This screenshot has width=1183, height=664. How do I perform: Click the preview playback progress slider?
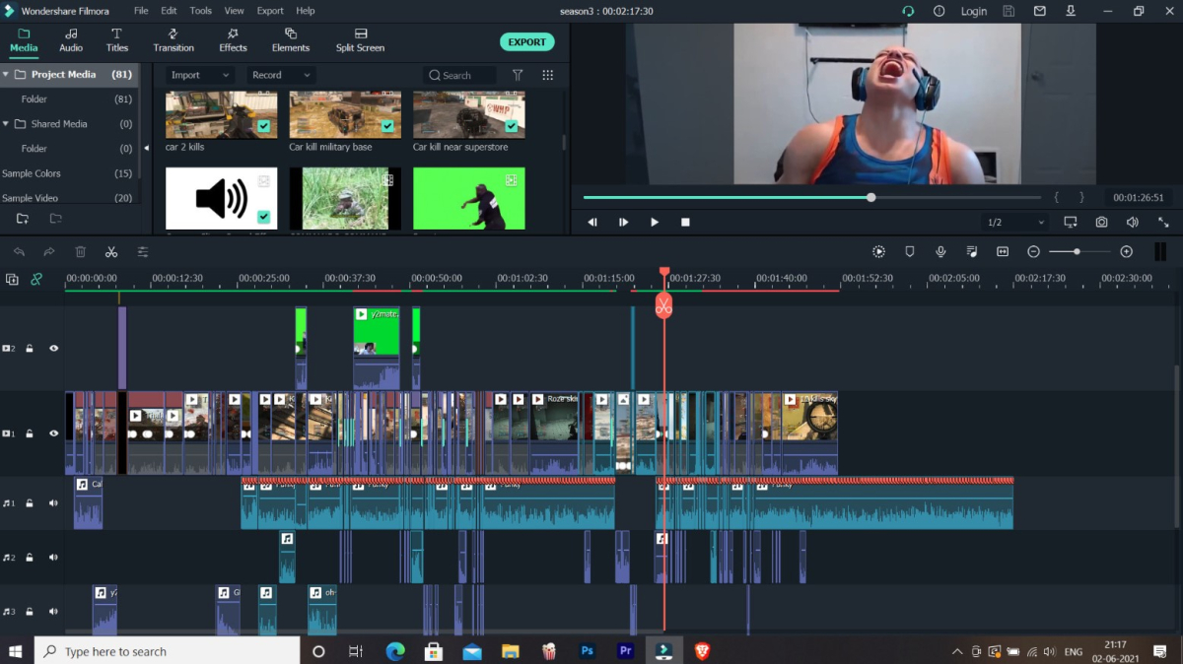(x=813, y=197)
